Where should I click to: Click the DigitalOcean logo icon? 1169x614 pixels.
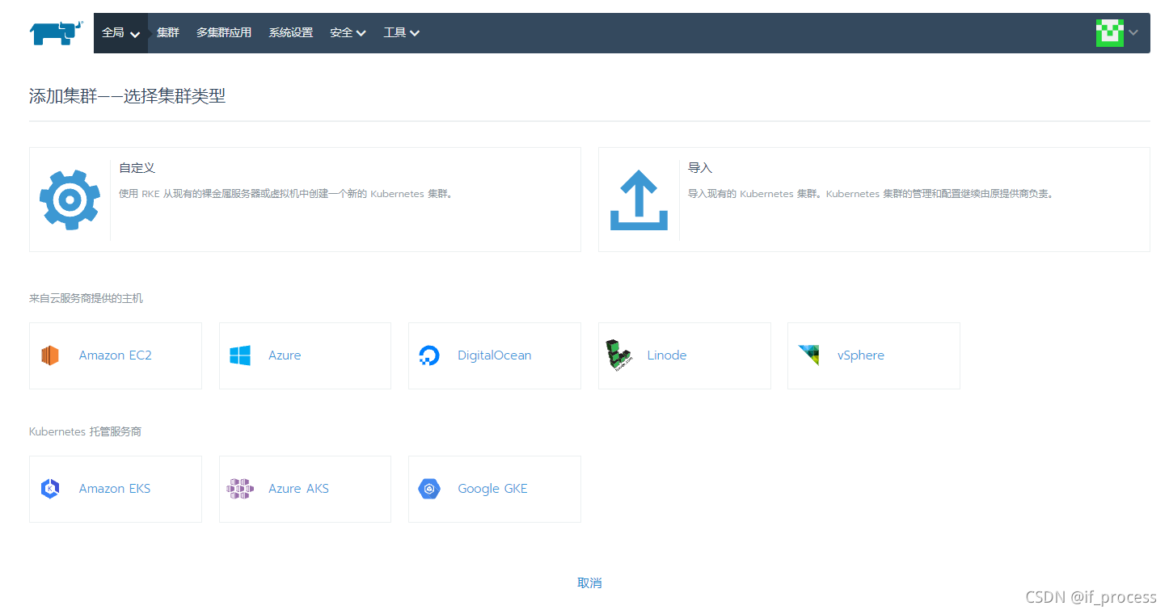(x=429, y=355)
